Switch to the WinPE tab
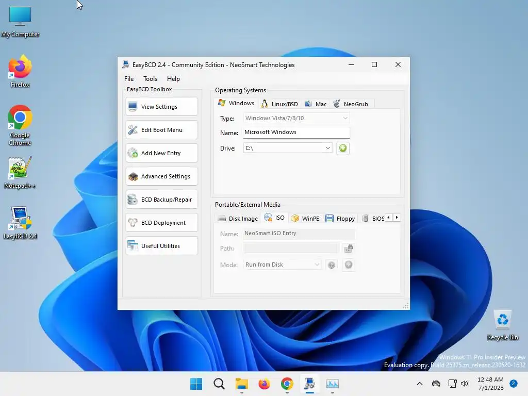This screenshot has height=396, width=528. click(x=305, y=219)
